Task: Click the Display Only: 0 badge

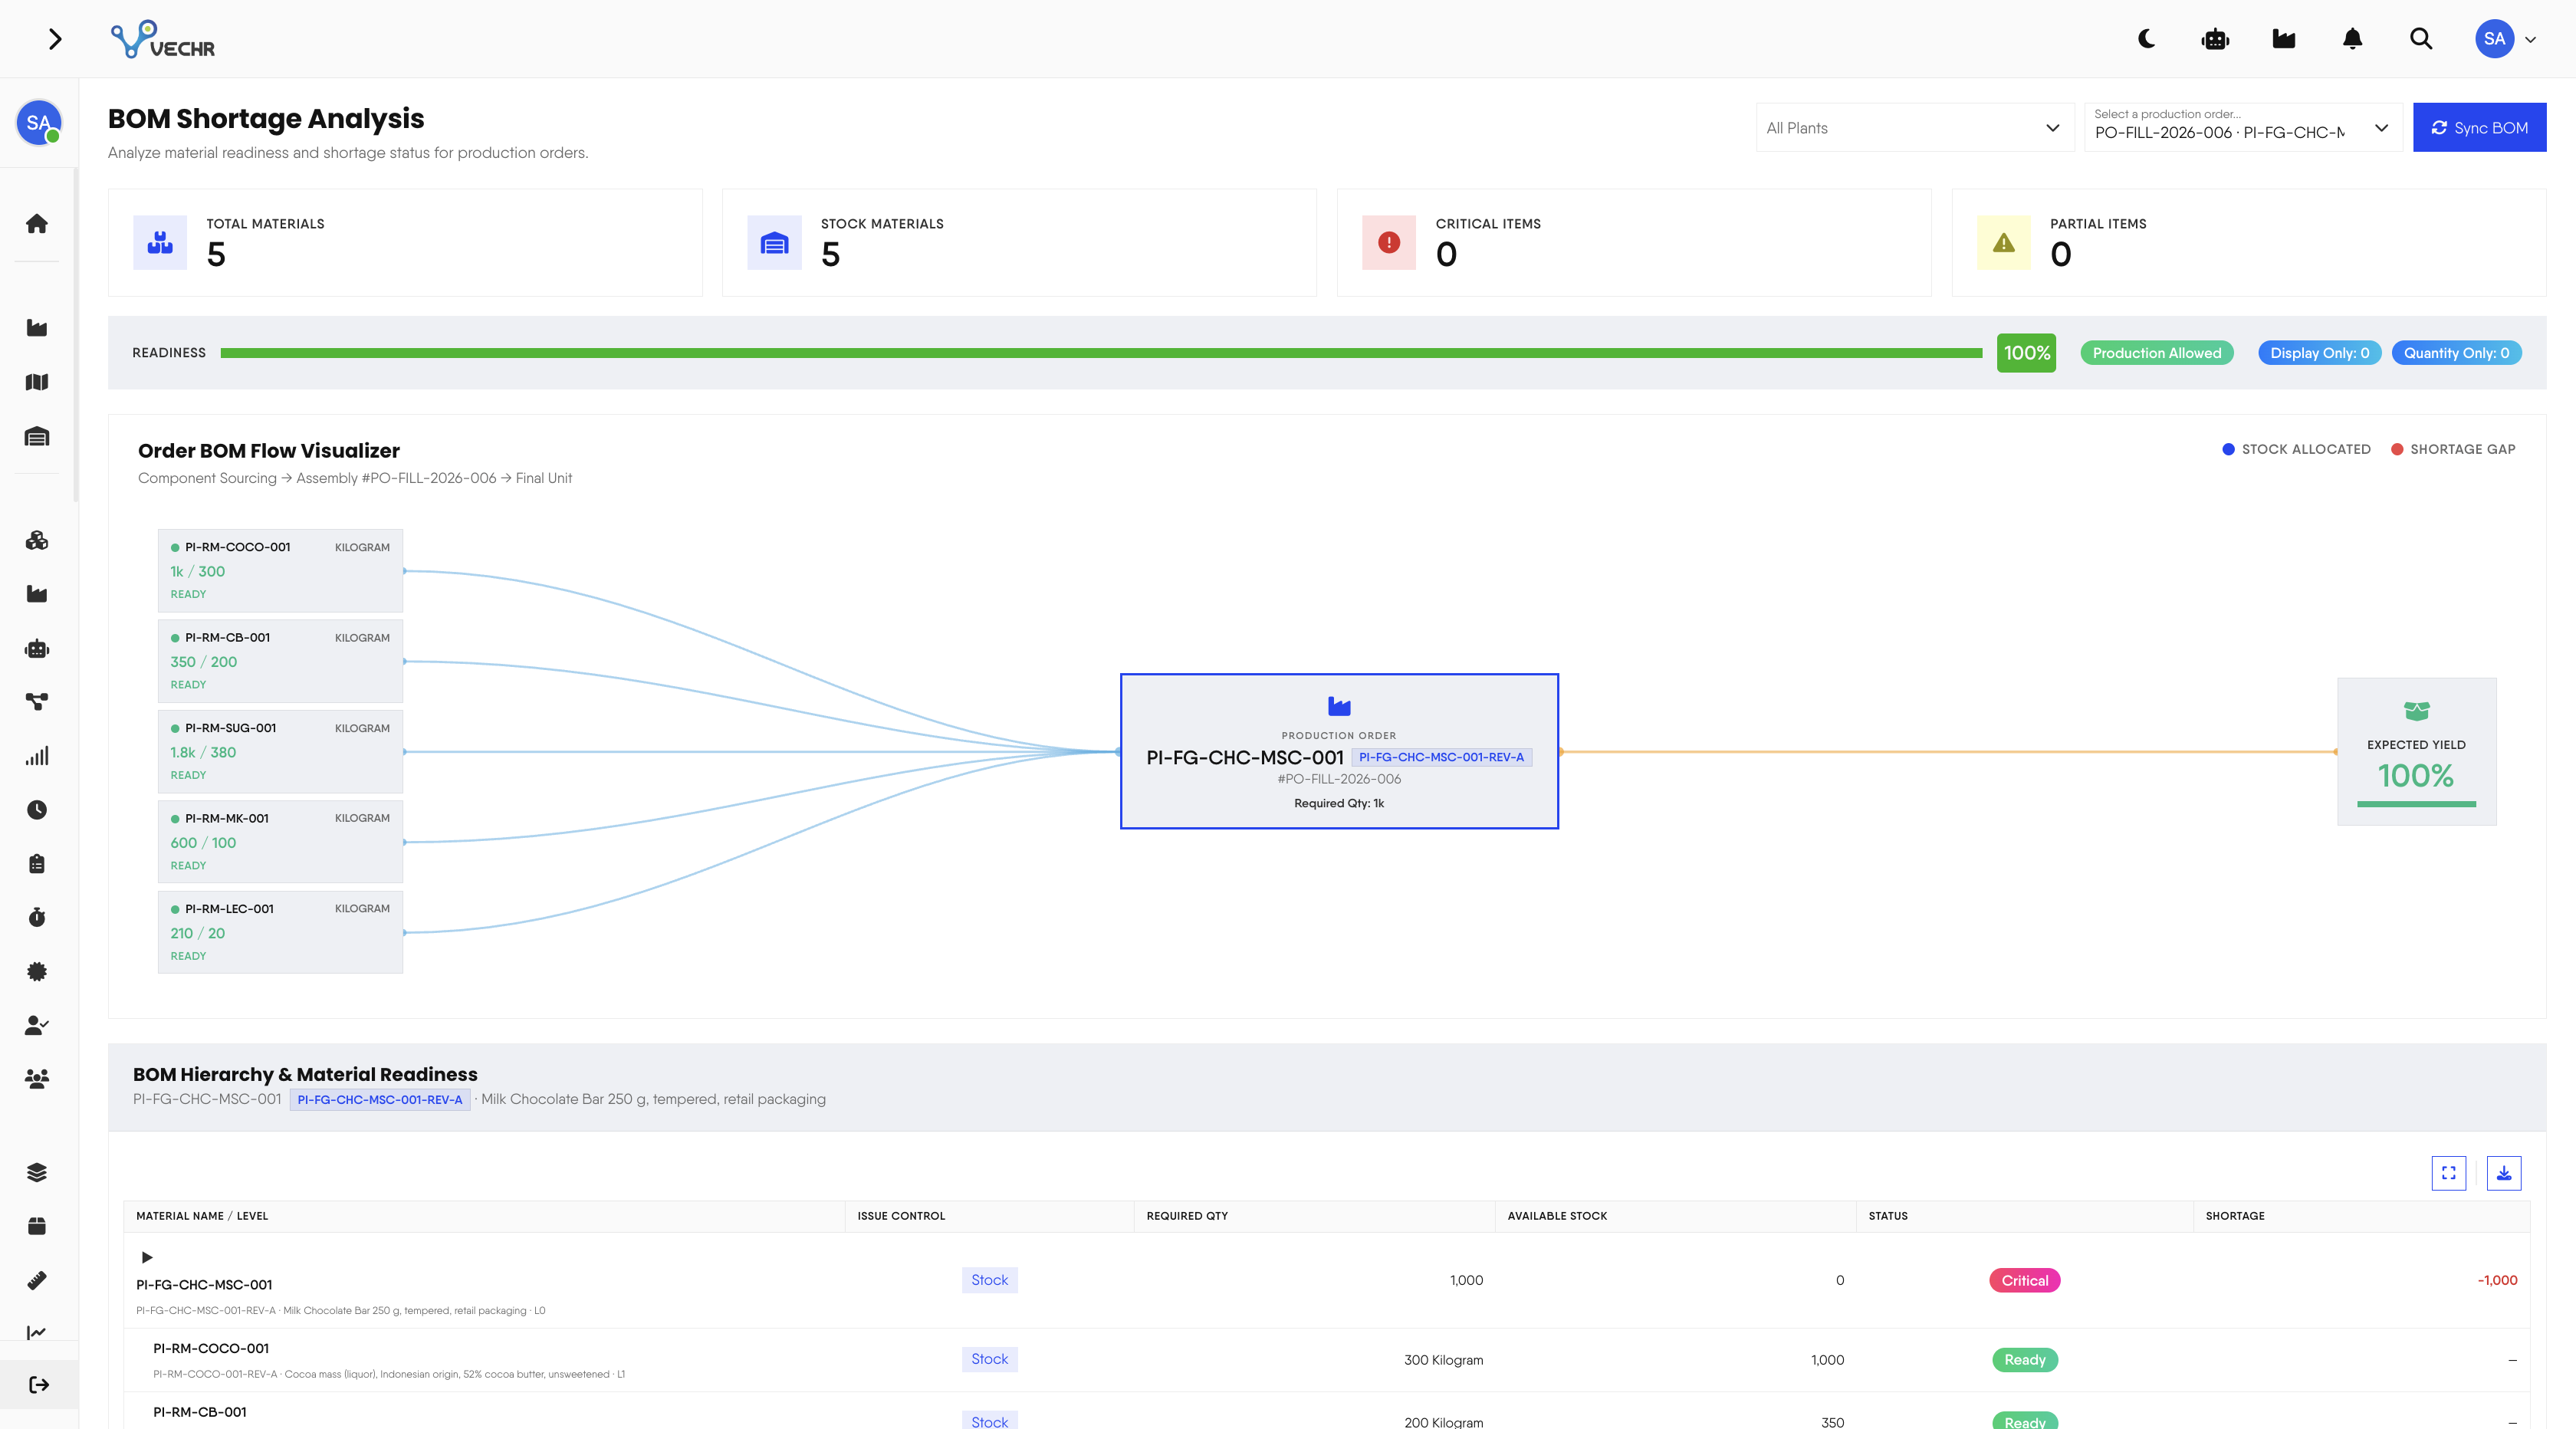Action: (2319, 353)
